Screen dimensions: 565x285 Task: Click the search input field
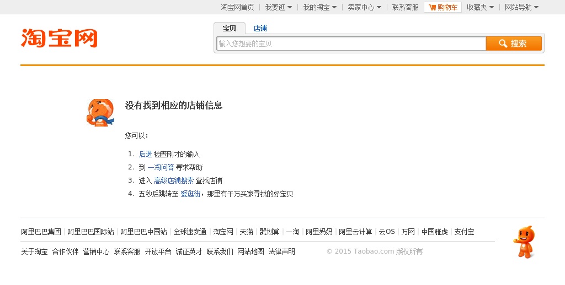351,43
